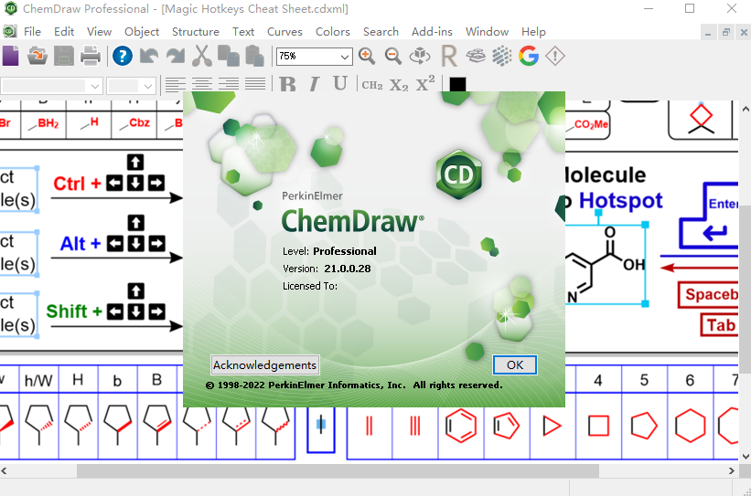Click the red cyclopentadiene ring in cheat sheet
The height and width of the screenshot is (496, 751).
point(506,426)
